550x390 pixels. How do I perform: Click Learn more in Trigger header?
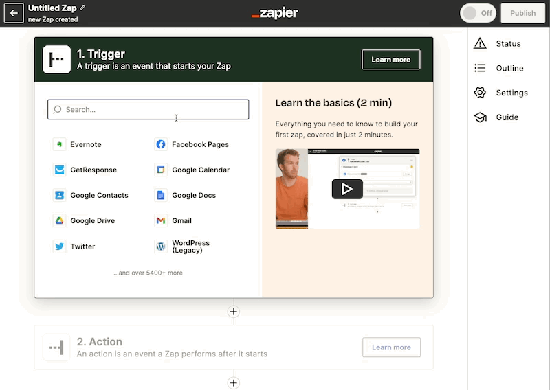(390, 60)
